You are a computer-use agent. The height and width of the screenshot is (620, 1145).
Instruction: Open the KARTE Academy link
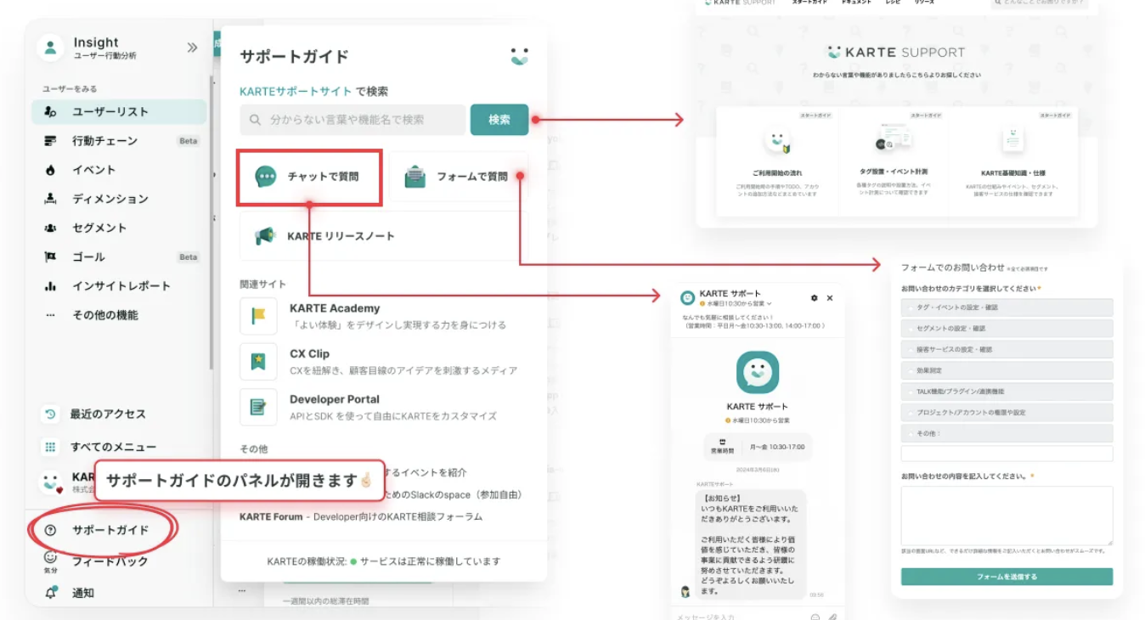coord(335,308)
